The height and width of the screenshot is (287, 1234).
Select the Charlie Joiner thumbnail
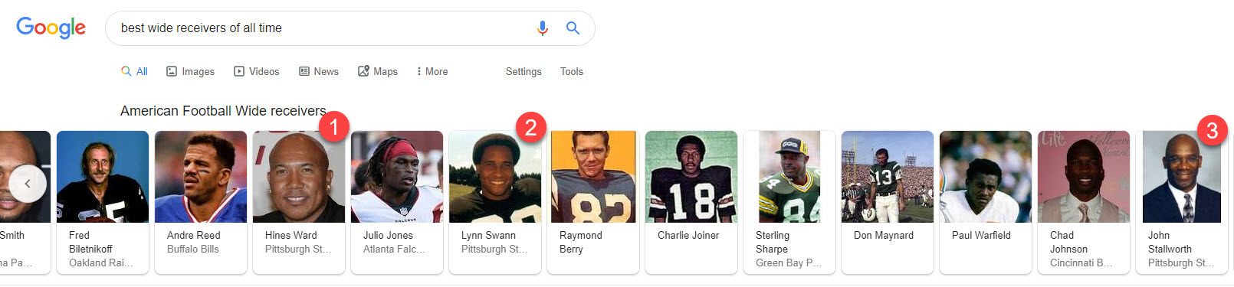pyautogui.click(x=691, y=177)
